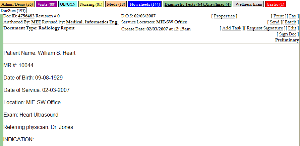Select the Nursing (81) tab
This screenshot has height=146, width=300.
91,4
